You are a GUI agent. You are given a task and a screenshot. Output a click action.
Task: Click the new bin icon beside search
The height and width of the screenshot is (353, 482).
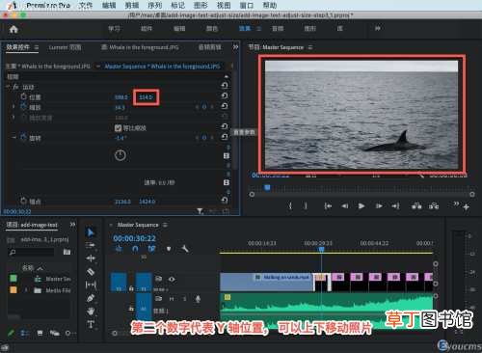(x=67, y=252)
